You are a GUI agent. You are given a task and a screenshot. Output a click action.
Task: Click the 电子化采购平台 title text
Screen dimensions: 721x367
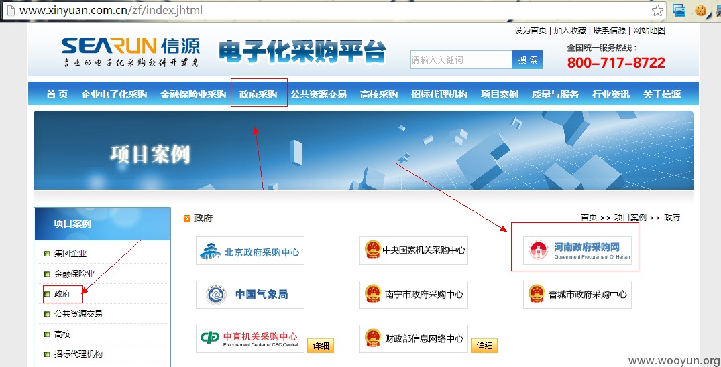pos(302,52)
